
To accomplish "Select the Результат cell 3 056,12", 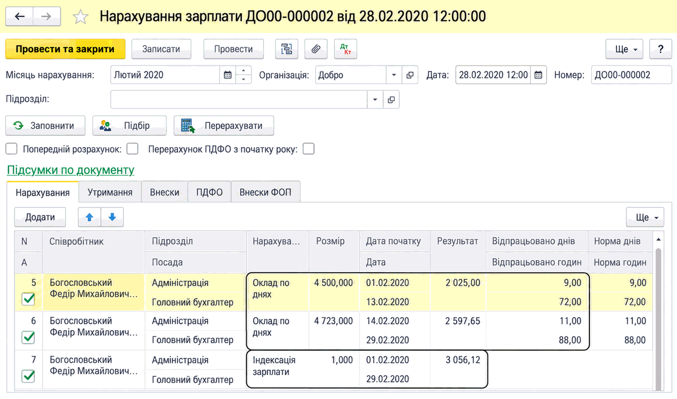I will tap(458, 369).
